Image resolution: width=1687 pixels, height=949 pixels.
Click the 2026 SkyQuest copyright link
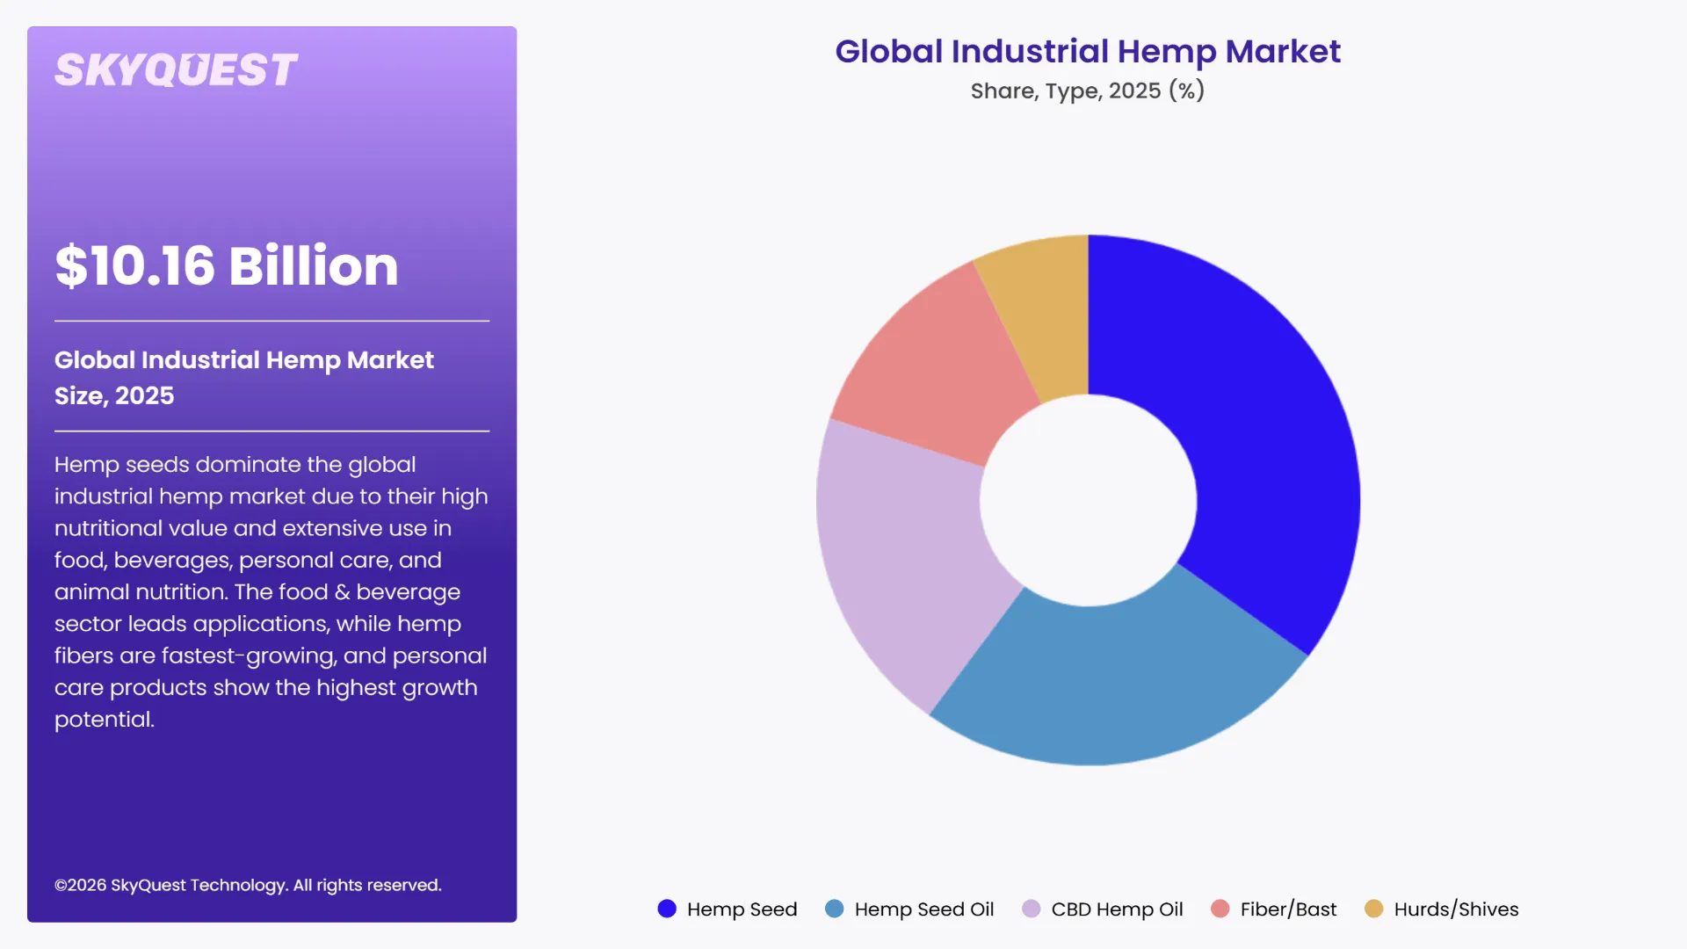pos(249,885)
